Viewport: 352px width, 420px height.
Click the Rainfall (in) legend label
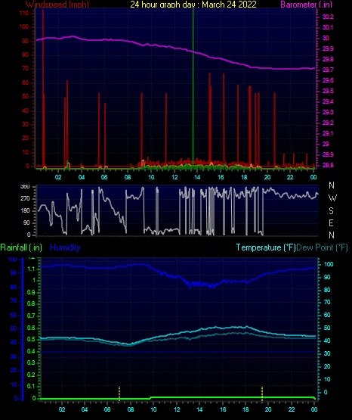(x=21, y=247)
